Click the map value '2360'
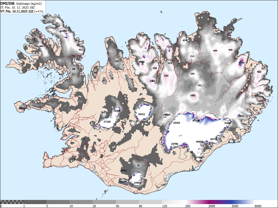Image resolution: width=278 pixels, height=208 pixels. 152,81
